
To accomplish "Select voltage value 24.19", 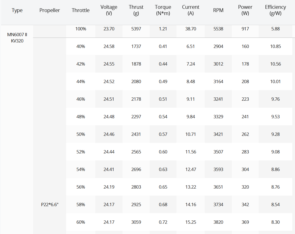I will pos(109,187).
